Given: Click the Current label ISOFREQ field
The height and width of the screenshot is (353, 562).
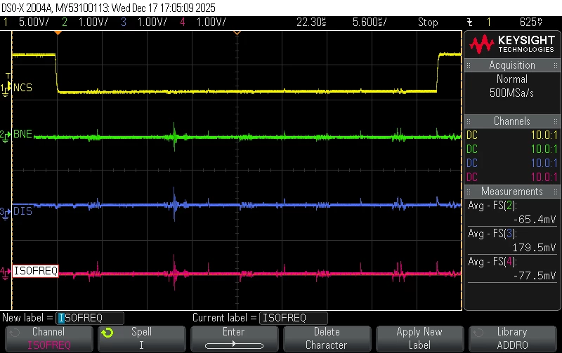Looking at the screenshot, I should 293,318.
